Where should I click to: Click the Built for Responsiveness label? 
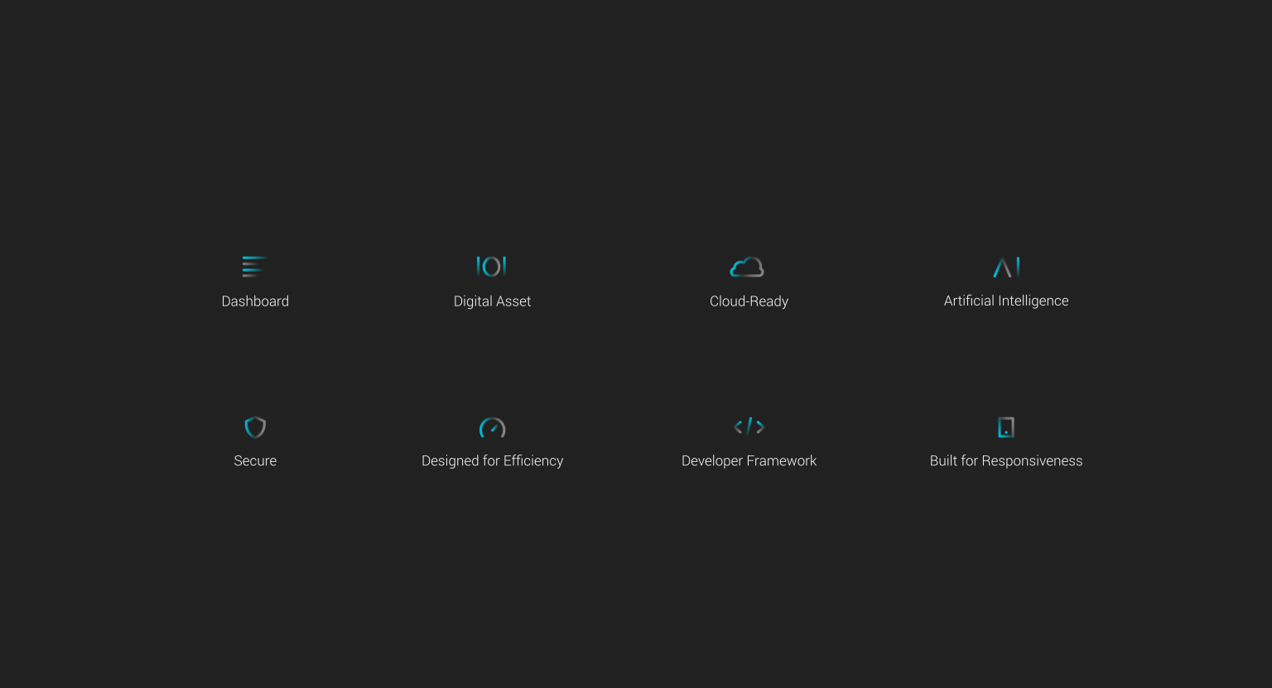[x=1006, y=460]
